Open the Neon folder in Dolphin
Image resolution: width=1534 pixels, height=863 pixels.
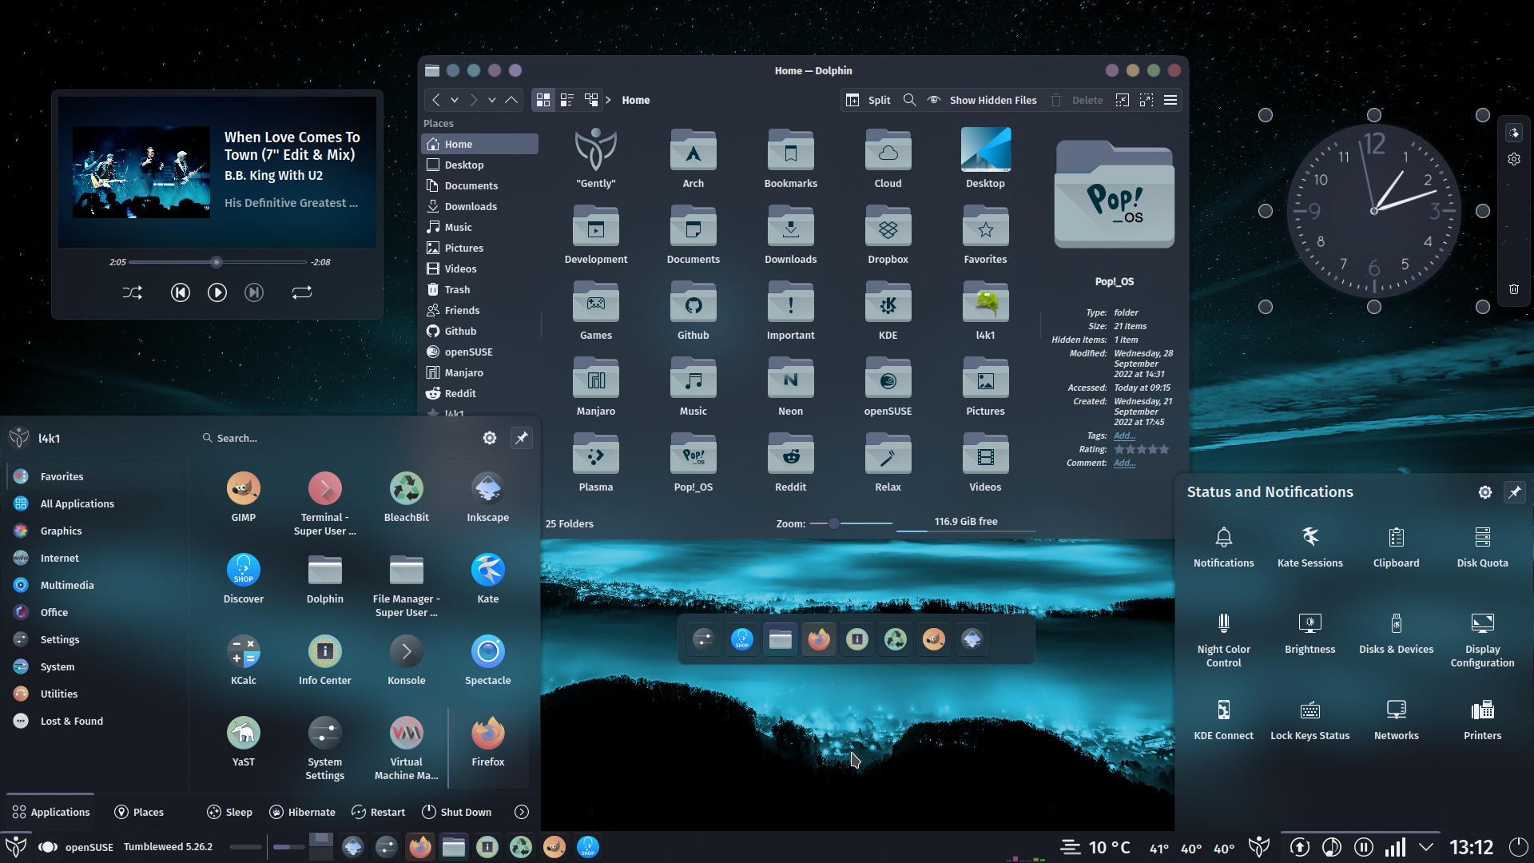790,386
